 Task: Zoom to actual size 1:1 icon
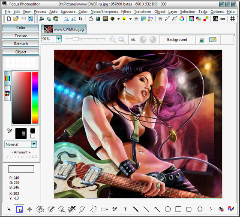112,40
